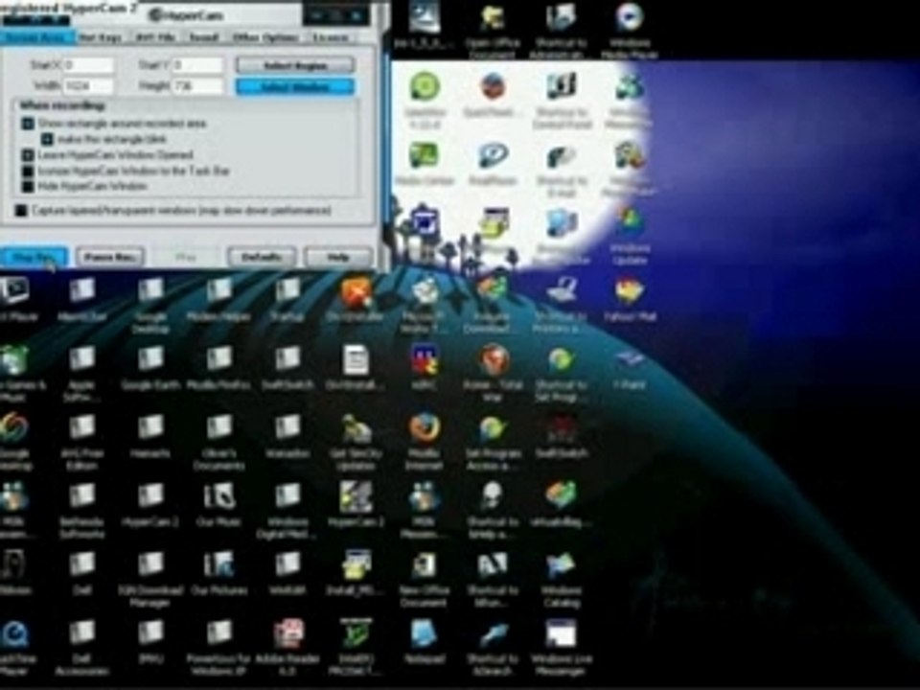The width and height of the screenshot is (920, 690).
Task: Enable Hide HyperCam Window checkbox
Action: (28, 186)
